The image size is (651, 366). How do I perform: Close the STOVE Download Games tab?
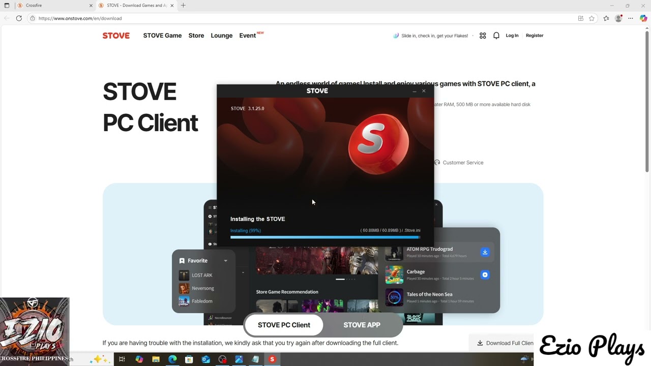[172, 6]
